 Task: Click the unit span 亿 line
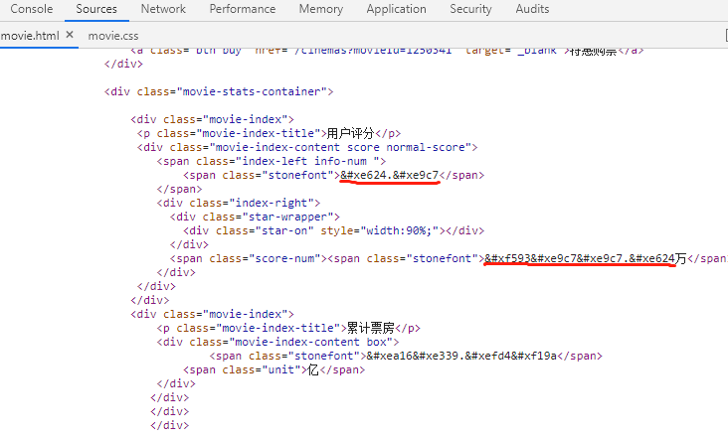tap(273, 369)
